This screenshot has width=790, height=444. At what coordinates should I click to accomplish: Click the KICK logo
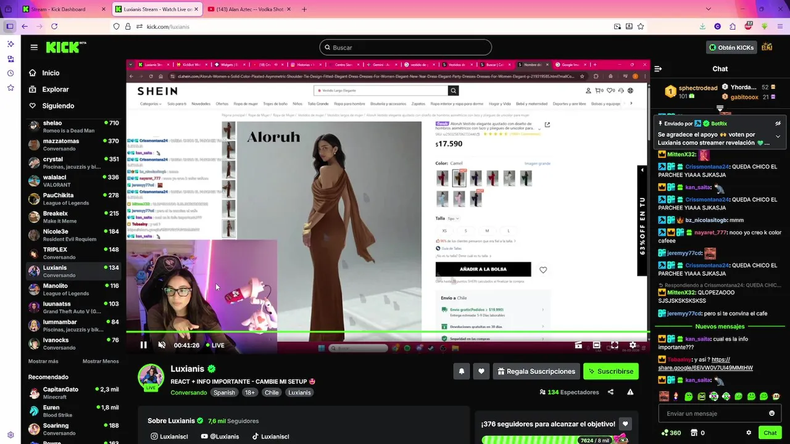pyautogui.click(x=66, y=47)
